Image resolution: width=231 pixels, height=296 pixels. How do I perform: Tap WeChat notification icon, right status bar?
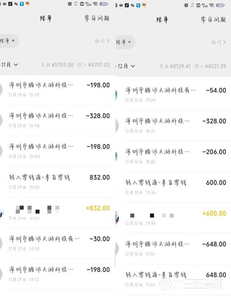[133, 5]
